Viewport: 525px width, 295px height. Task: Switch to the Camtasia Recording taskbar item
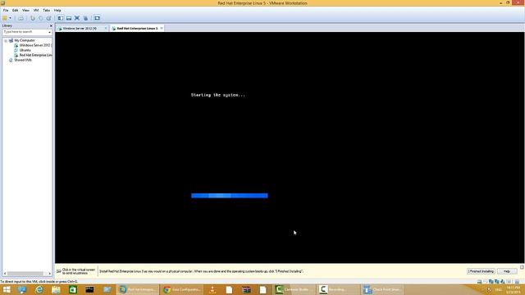point(338,289)
